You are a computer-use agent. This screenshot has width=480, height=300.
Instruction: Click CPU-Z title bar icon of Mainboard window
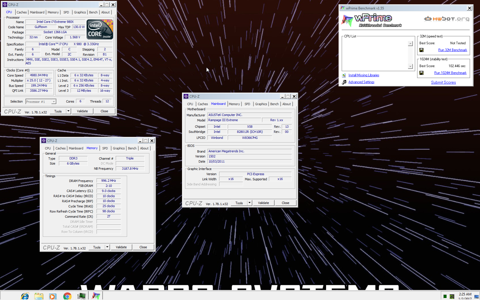186,96
